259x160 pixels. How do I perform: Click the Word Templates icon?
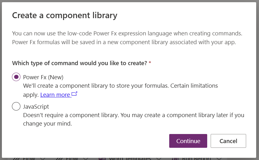[102, 158]
